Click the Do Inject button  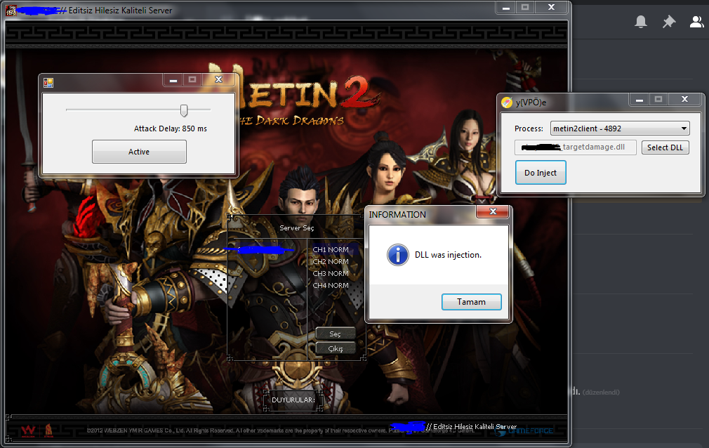tap(541, 173)
